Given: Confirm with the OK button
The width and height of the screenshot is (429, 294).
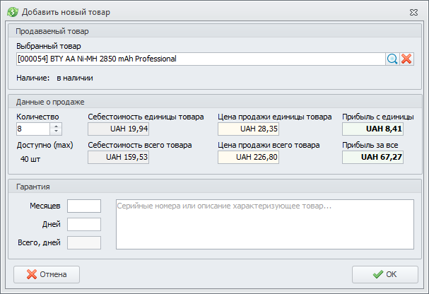Looking at the screenshot, I should (x=384, y=274).
